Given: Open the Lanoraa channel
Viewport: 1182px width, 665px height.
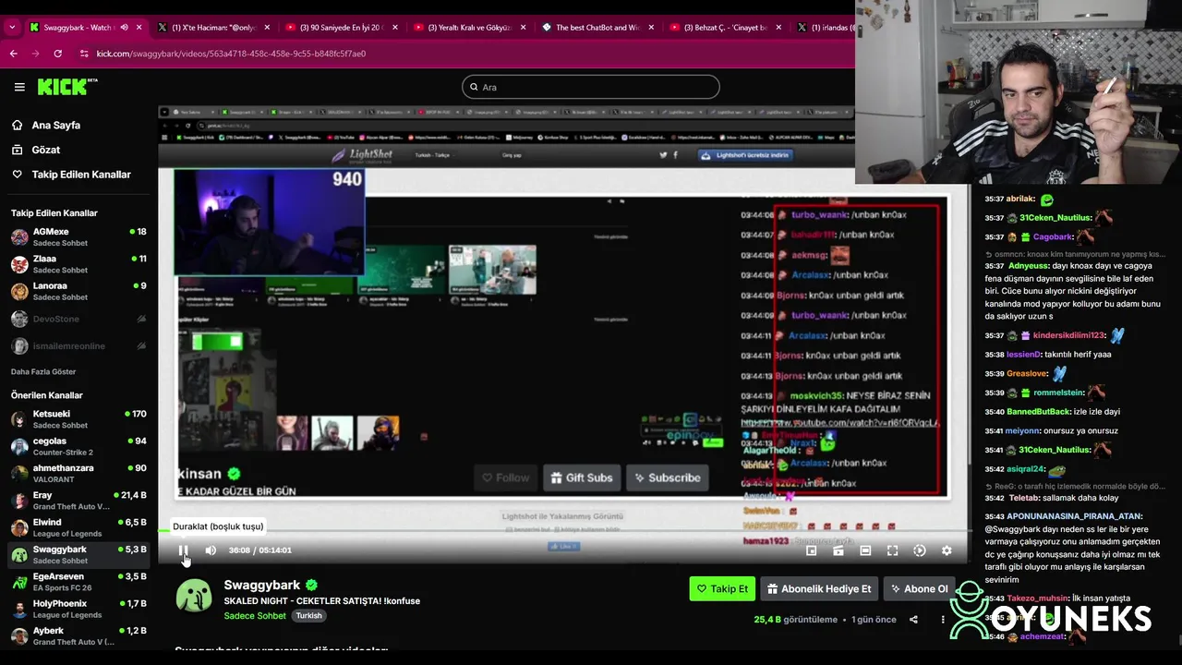Looking at the screenshot, I should coord(78,291).
